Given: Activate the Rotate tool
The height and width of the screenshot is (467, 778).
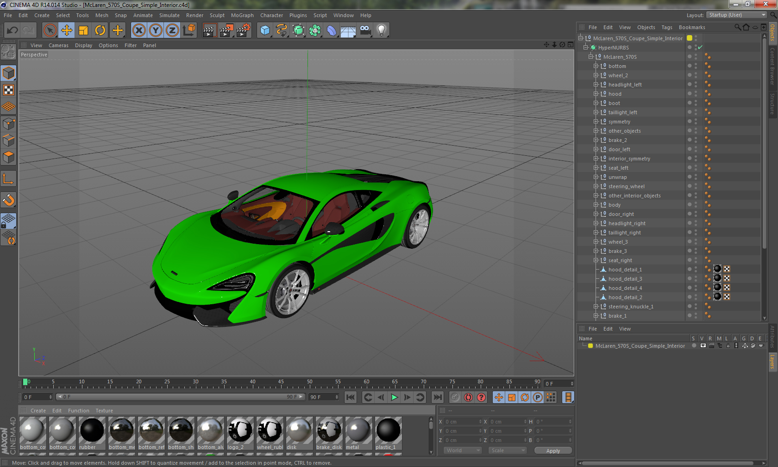Looking at the screenshot, I should tap(100, 31).
